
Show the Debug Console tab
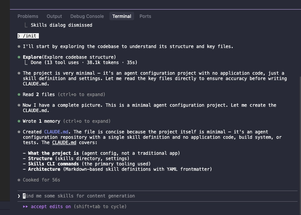[87, 16]
